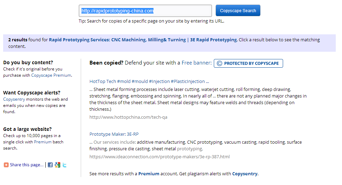Image resolution: width=342 pixels, height=185 pixels.
Task: Click the Premium batch search link
Action: point(43,142)
